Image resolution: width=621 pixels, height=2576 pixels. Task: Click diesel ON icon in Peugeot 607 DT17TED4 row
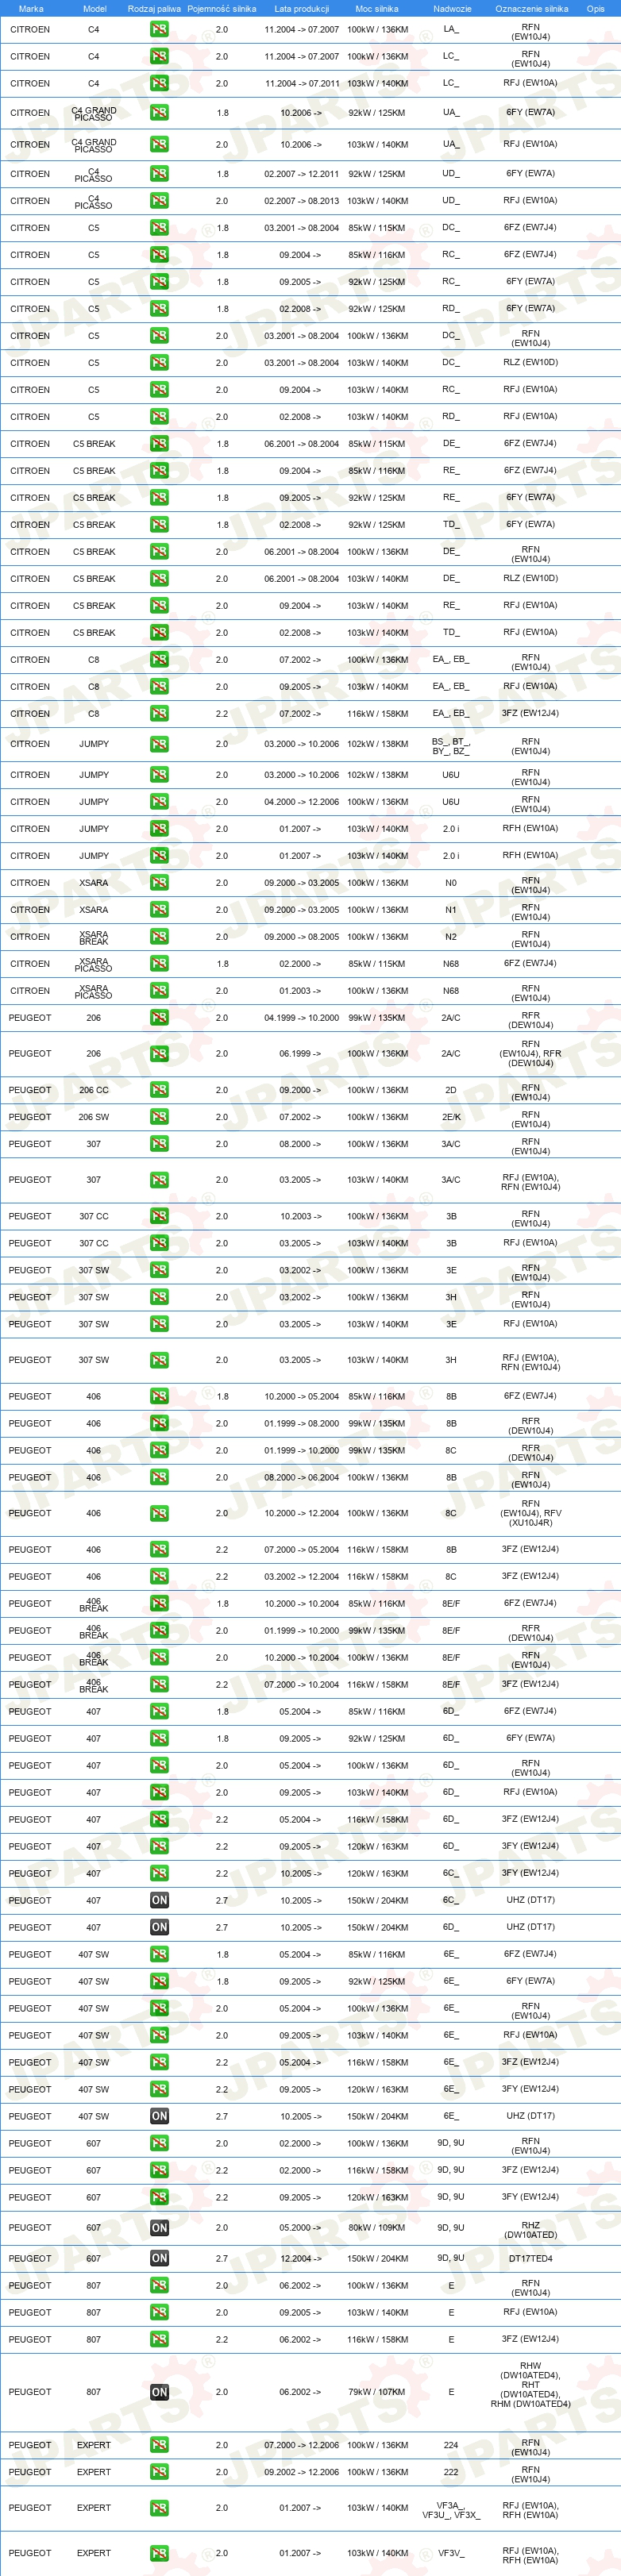tap(159, 2258)
